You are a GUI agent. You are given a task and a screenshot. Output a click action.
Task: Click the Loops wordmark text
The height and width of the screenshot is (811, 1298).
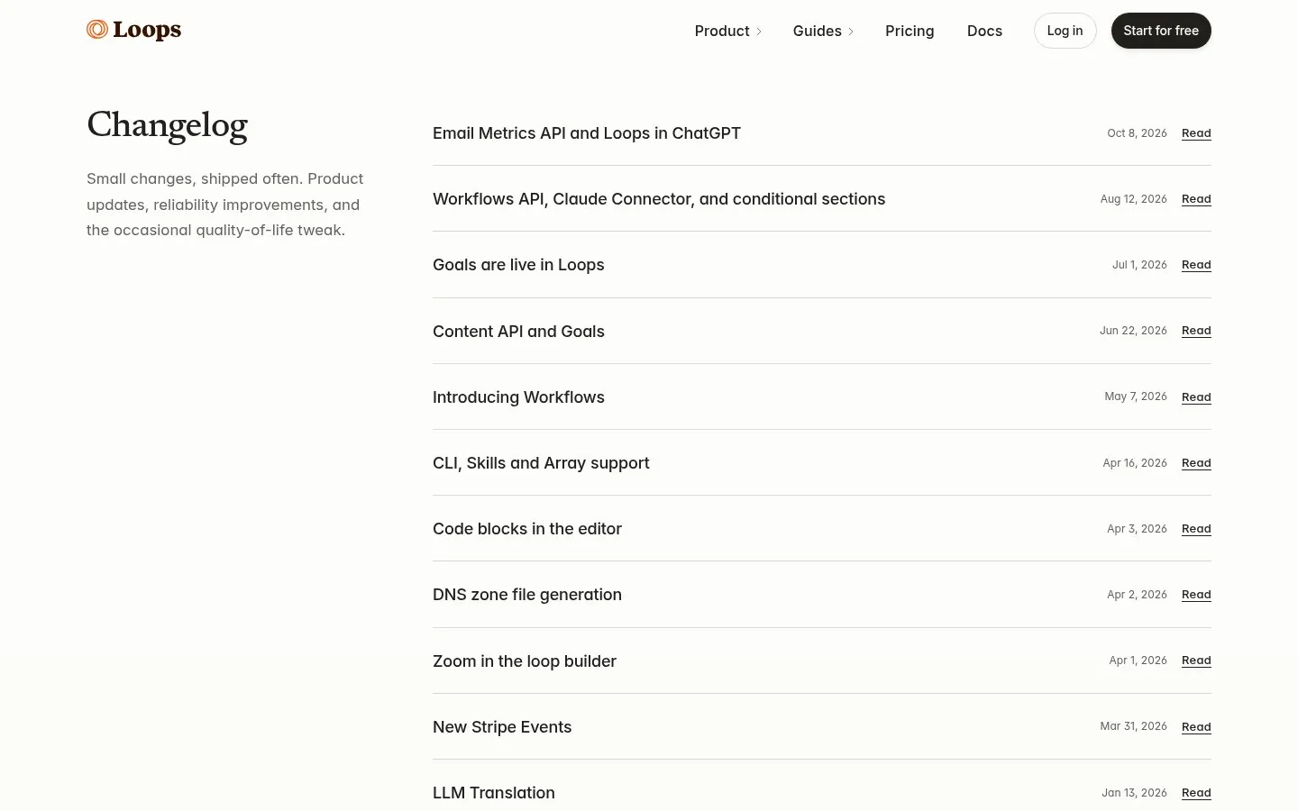[147, 31]
